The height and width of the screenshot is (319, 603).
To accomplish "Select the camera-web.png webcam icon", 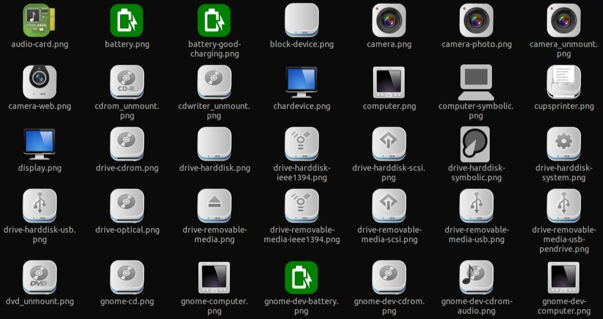I will 39,82.
